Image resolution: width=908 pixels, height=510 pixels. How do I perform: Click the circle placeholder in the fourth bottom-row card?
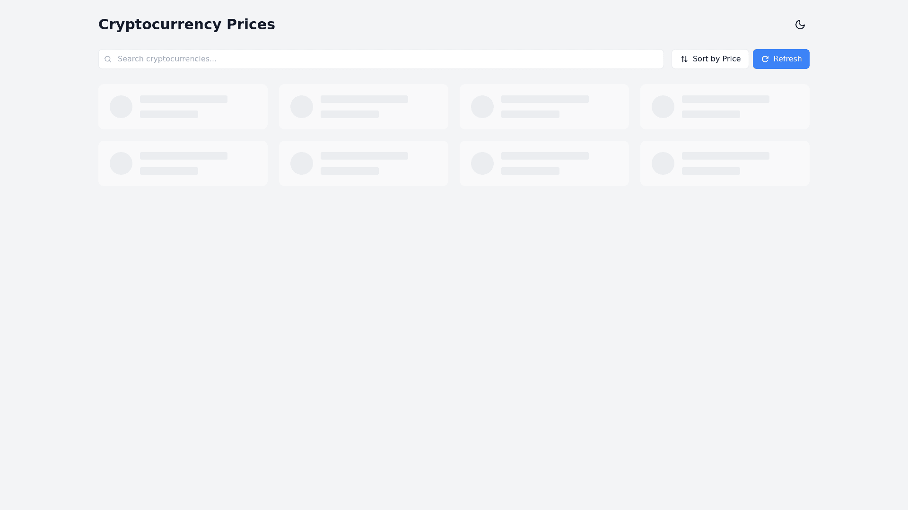click(663, 163)
